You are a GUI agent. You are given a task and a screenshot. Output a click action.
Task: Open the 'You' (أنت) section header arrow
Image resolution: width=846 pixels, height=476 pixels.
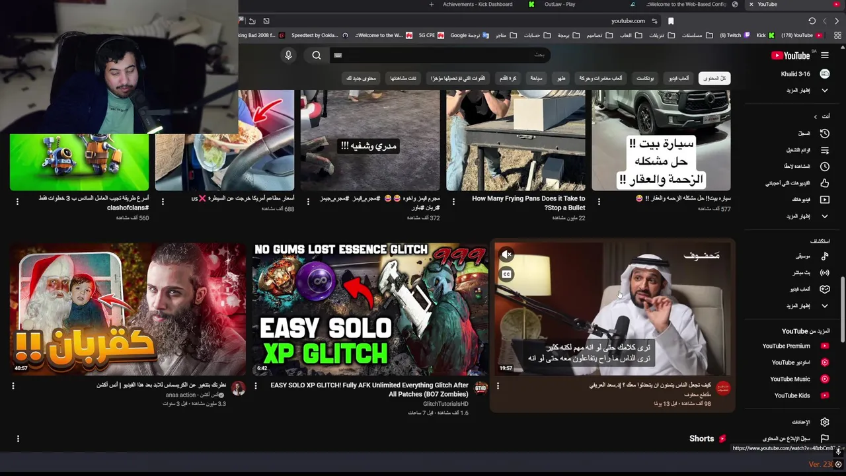pyautogui.click(x=822, y=116)
